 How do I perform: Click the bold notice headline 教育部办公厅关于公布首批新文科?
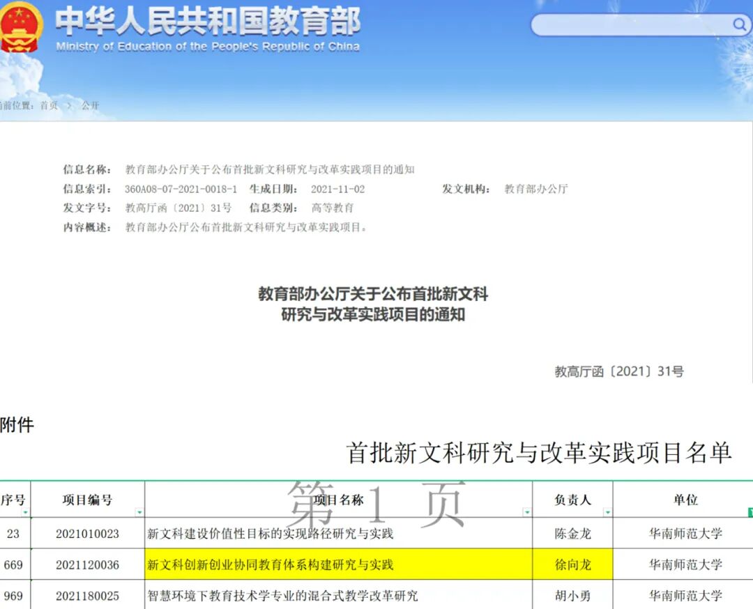373,294
